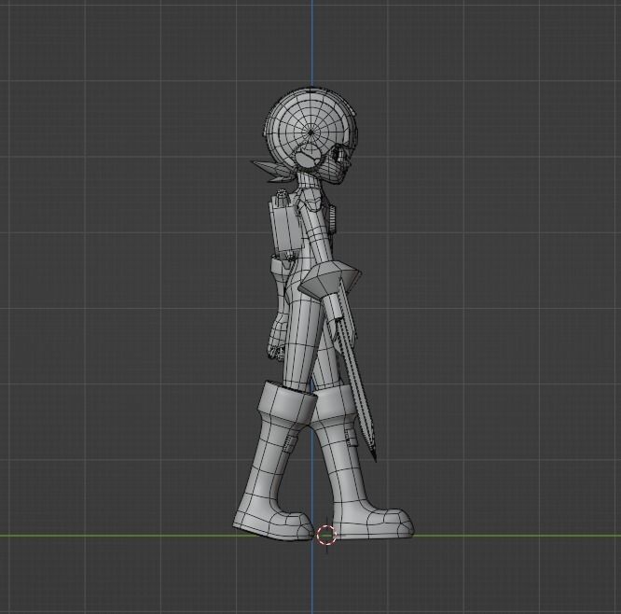
Task: Select the spiky ponytail behind the head
Action: click(x=271, y=171)
